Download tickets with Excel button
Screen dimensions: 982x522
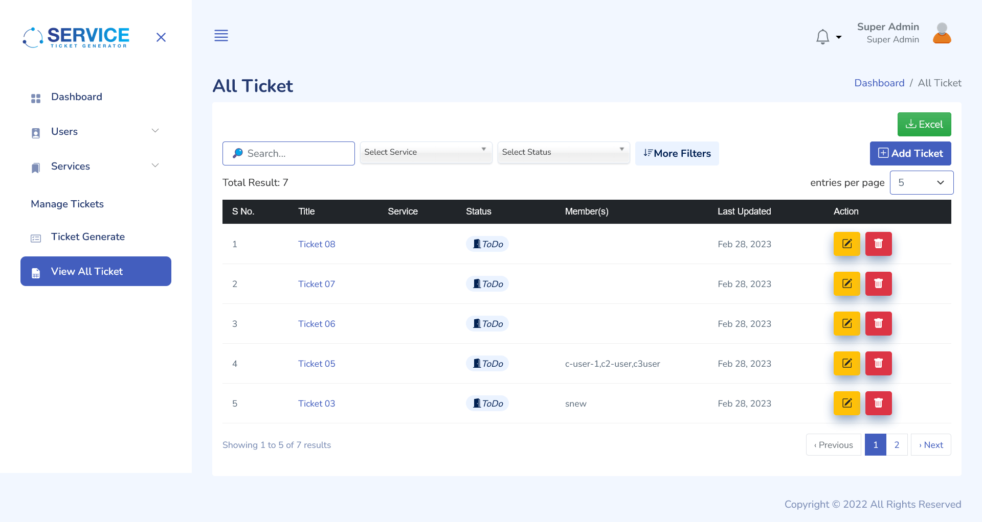924,124
